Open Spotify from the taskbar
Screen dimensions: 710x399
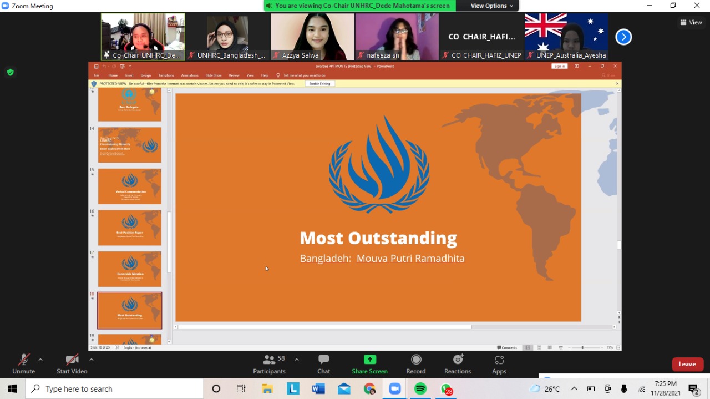click(420, 389)
